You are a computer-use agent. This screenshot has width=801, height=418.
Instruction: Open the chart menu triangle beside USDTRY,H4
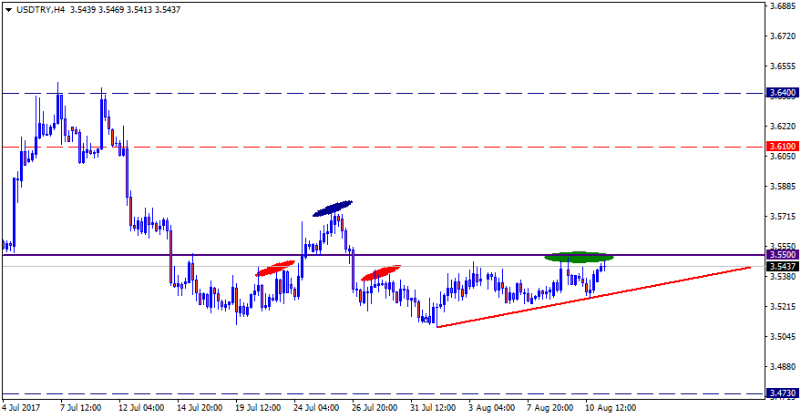7,7
